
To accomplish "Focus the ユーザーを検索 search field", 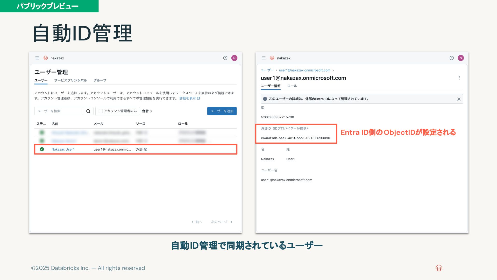I will (x=59, y=111).
